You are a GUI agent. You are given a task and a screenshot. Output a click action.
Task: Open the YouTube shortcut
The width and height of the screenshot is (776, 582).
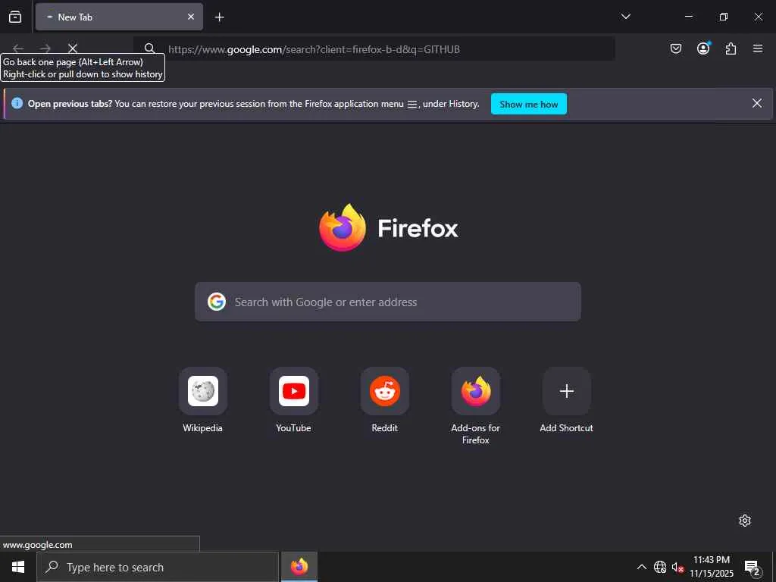(294, 391)
